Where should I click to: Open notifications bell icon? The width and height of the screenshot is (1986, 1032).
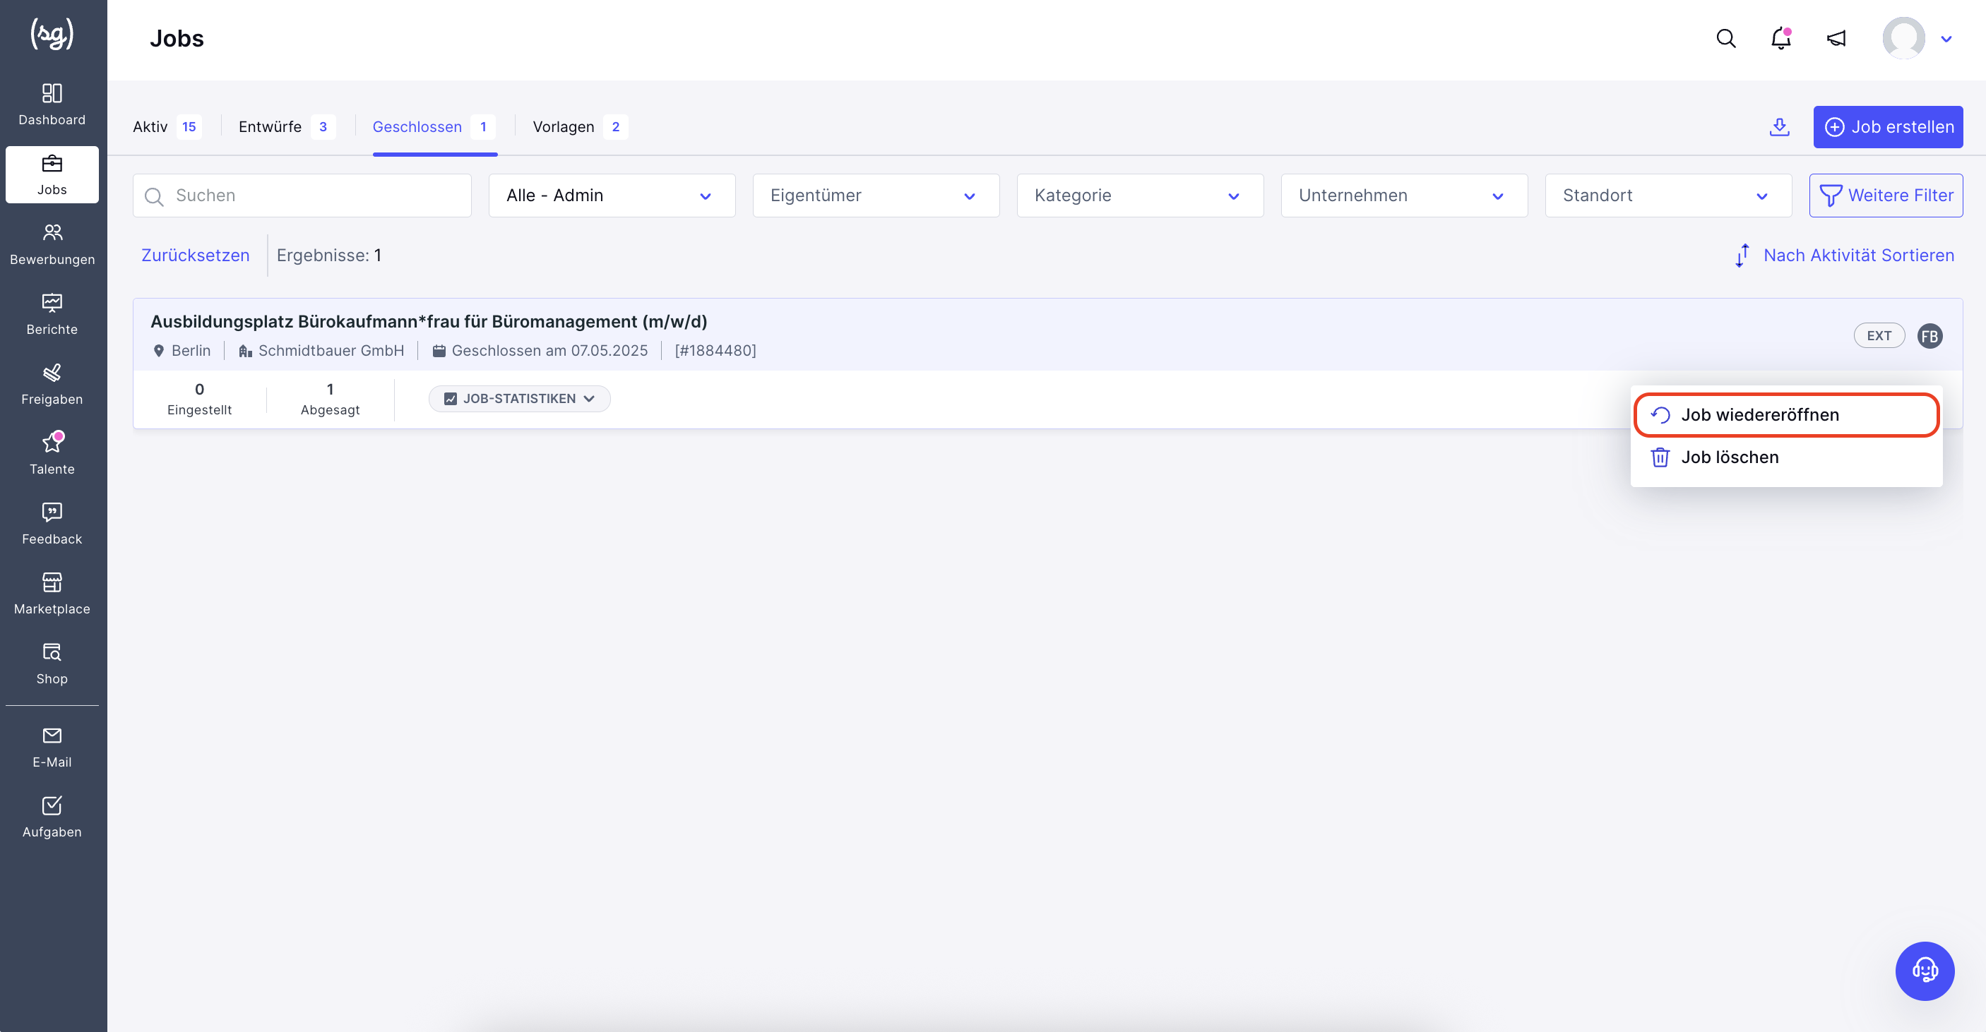coord(1781,39)
